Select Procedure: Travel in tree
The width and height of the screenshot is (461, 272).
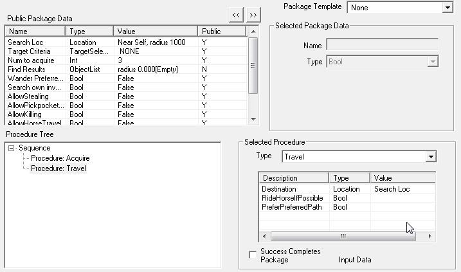click(59, 168)
